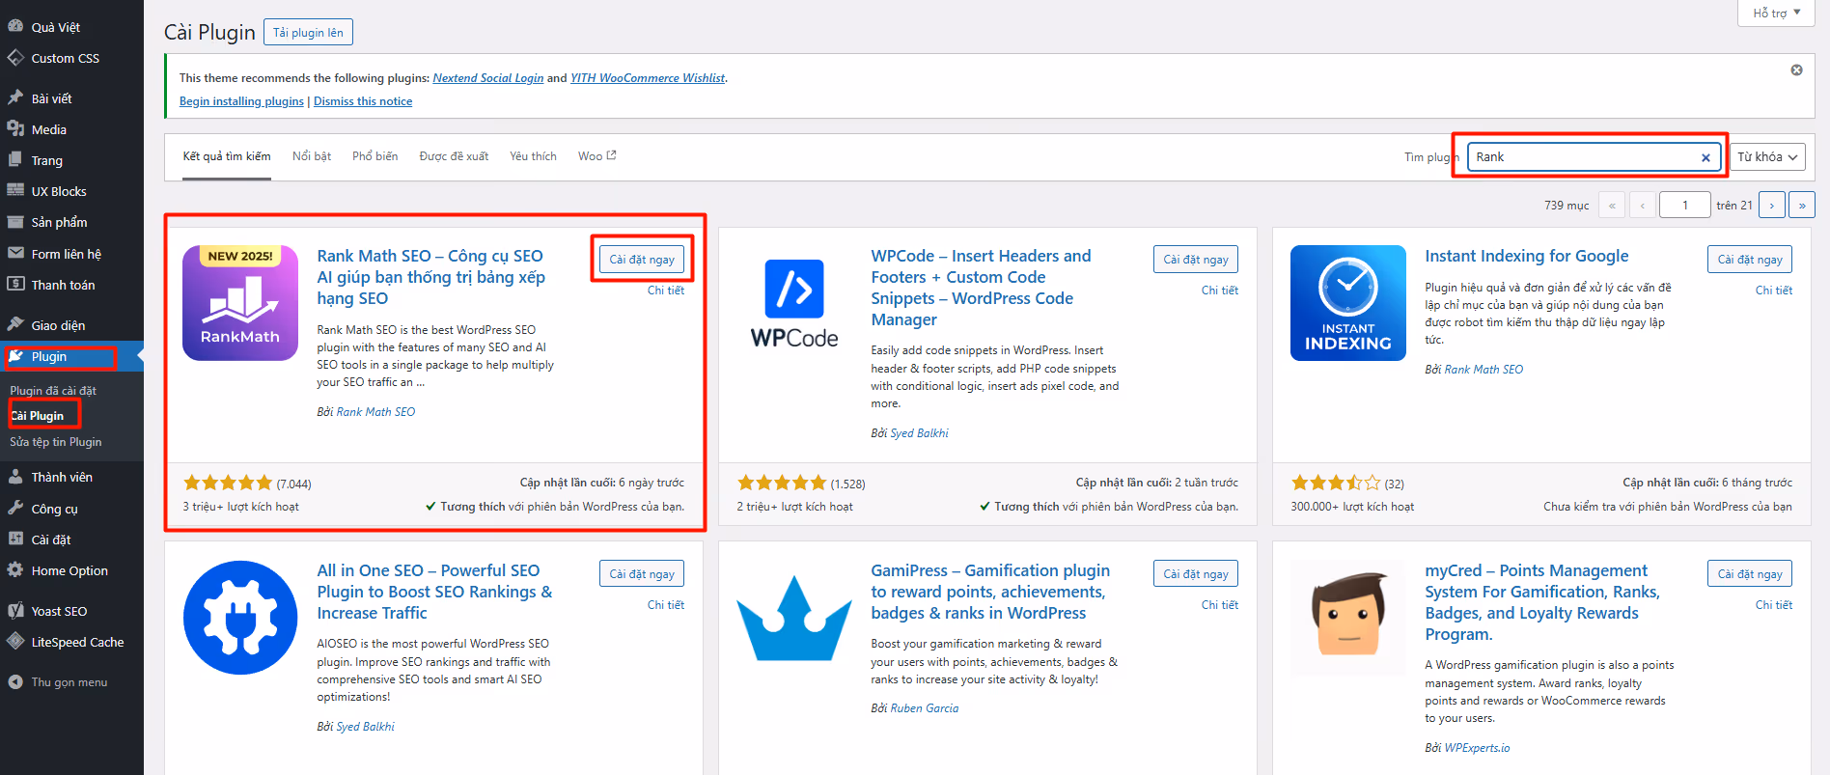Switch to the Phổ biến tab
1830x775 pixels.
point(375,156)
